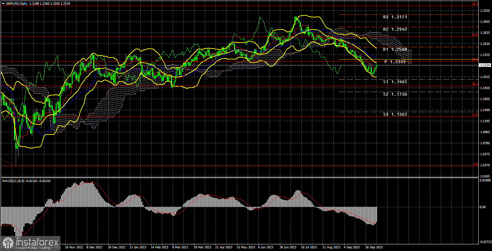This screenshot has width=492, height=251.
Task: Click the instaforex logo icon
Action: point(8,242)
